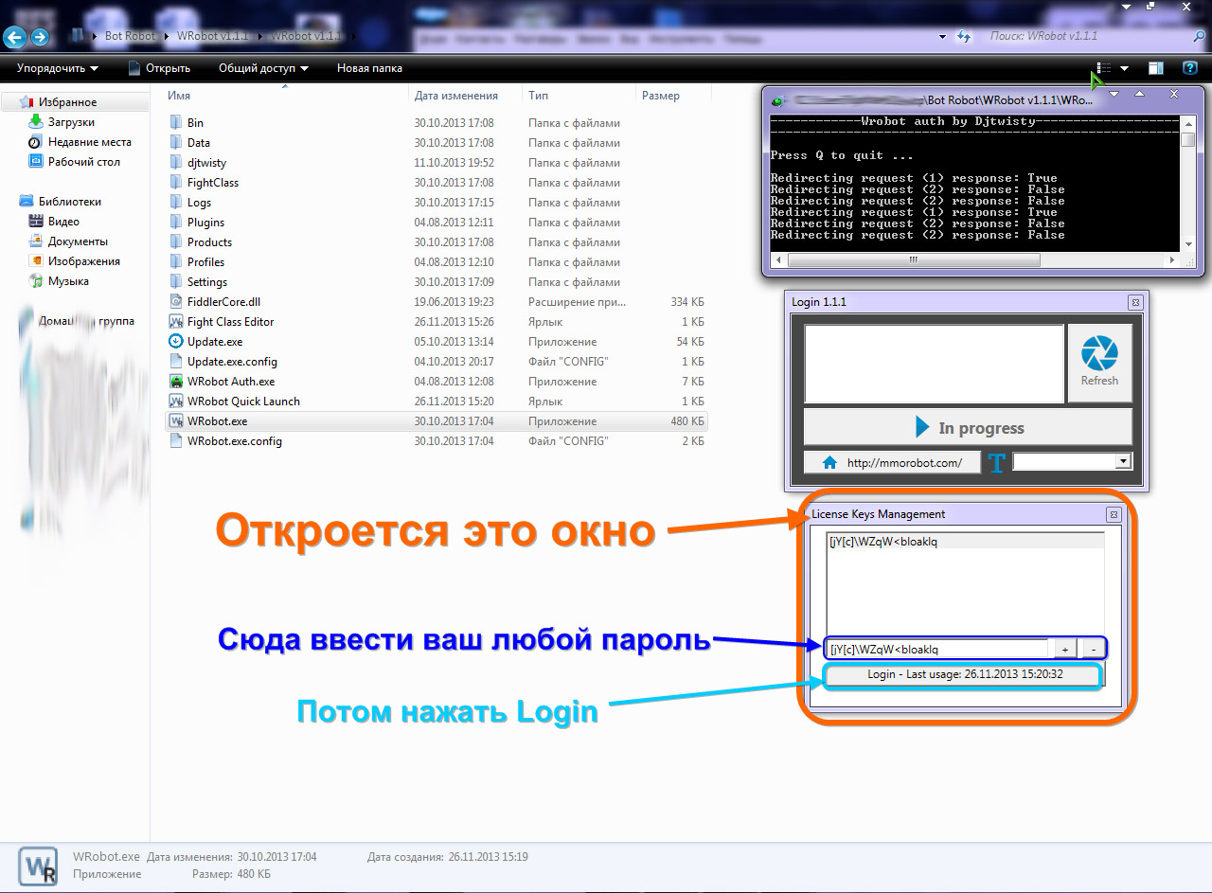
Task: Select the WRobot Quick Launch shortcut icon
Action: point(176,401)
